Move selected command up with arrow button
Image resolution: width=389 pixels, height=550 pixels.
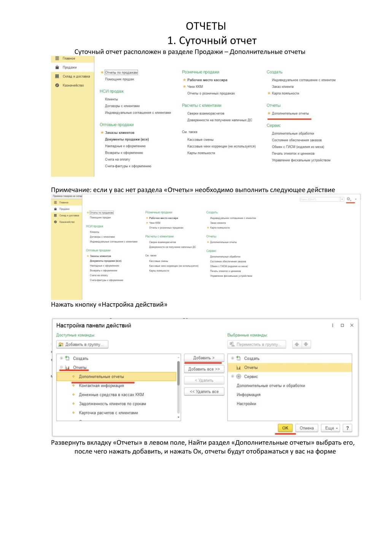pos(297,344)
